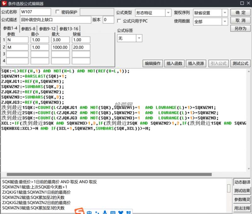Click parameter 2 最大 field 1000.00

(x=60, y=47)
